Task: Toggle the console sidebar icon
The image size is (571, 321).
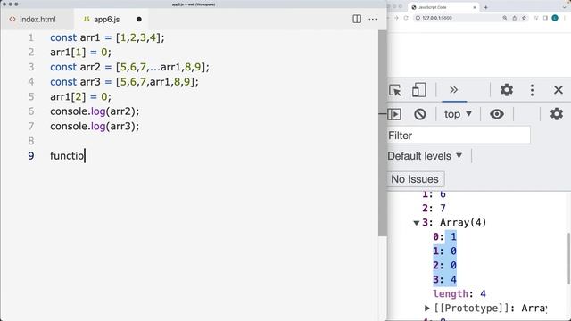Action: pos(394,114)
